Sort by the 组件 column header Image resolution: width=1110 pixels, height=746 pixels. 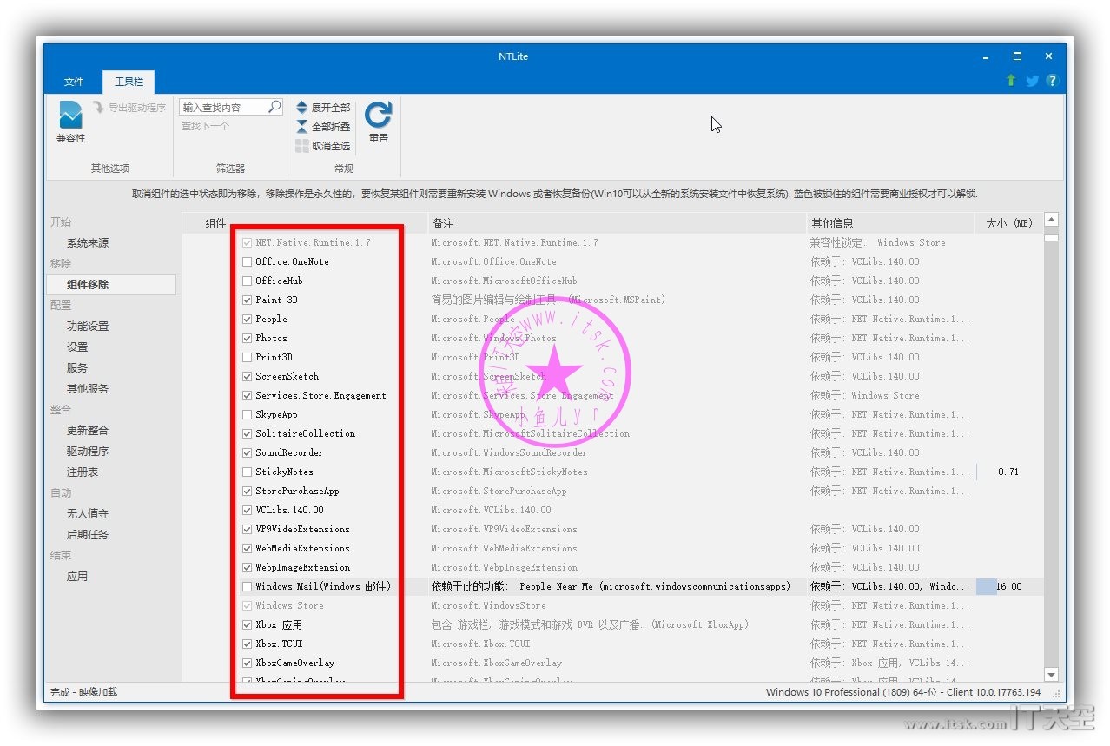point(304,224)
